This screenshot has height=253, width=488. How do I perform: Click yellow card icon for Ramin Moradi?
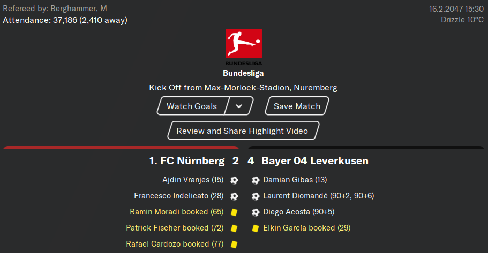click(x=234, y=212)
